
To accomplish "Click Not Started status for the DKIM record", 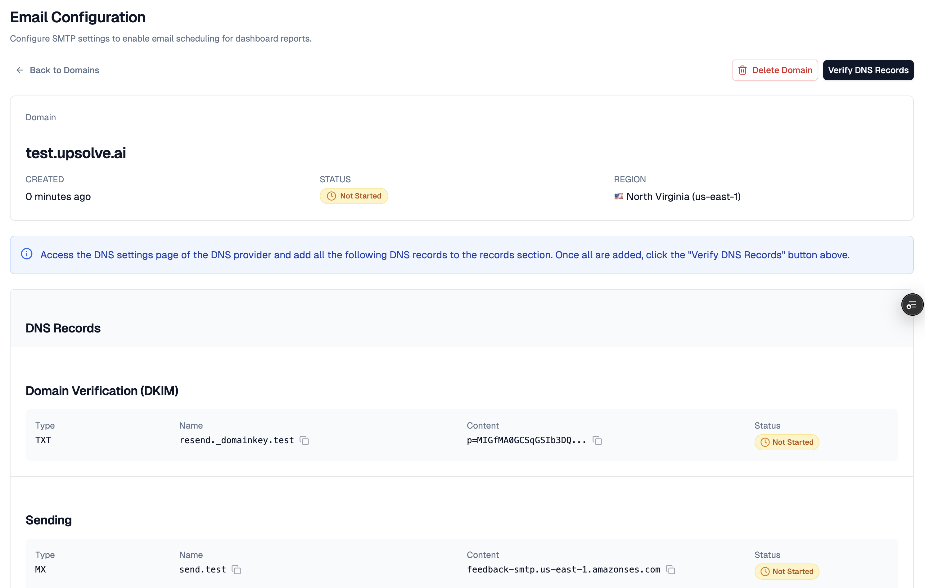I will click(787, 442).
